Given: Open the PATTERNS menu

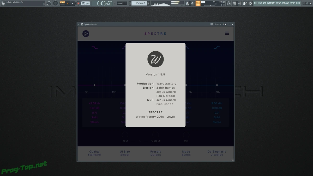Looking at the screenshot, I should [271, 3].
